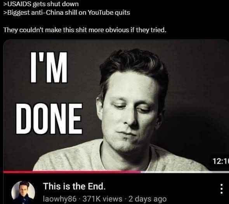
Task: Click the word YouTube in the post
Action: 101,12
